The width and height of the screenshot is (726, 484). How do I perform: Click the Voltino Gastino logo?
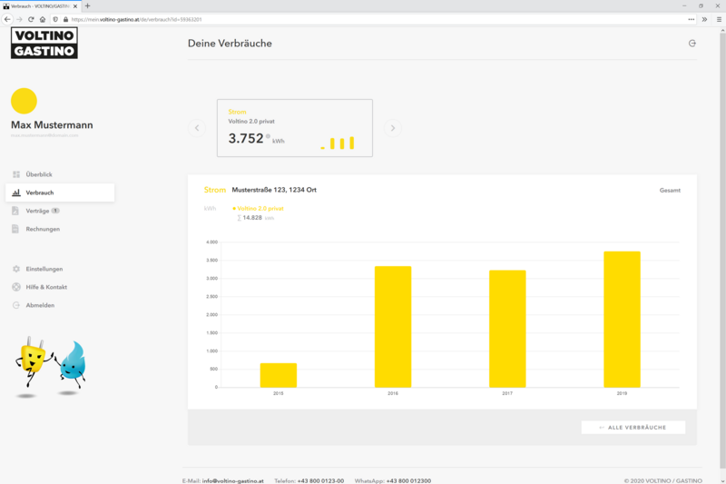[44, 43]
